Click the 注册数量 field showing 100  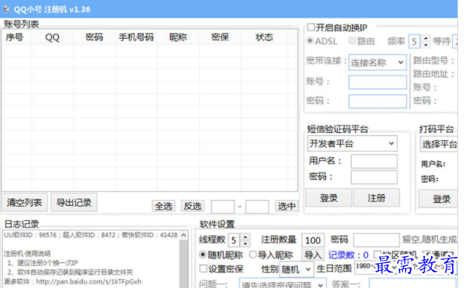click(x=313, y=240)
